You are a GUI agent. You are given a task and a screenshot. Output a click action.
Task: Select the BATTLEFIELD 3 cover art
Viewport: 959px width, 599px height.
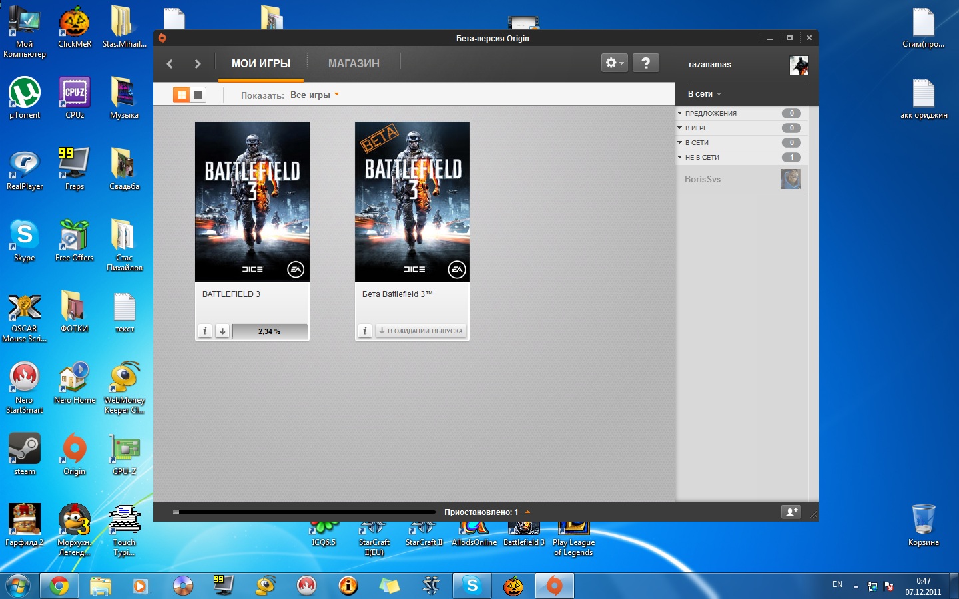pos(252,202)
